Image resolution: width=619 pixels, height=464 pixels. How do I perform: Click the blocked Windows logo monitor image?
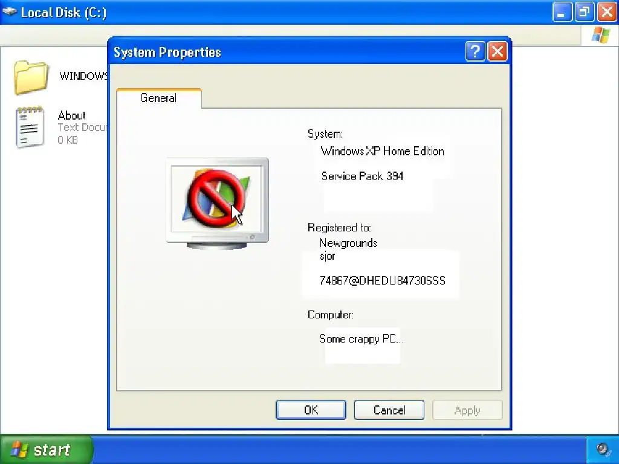[217, 203]
